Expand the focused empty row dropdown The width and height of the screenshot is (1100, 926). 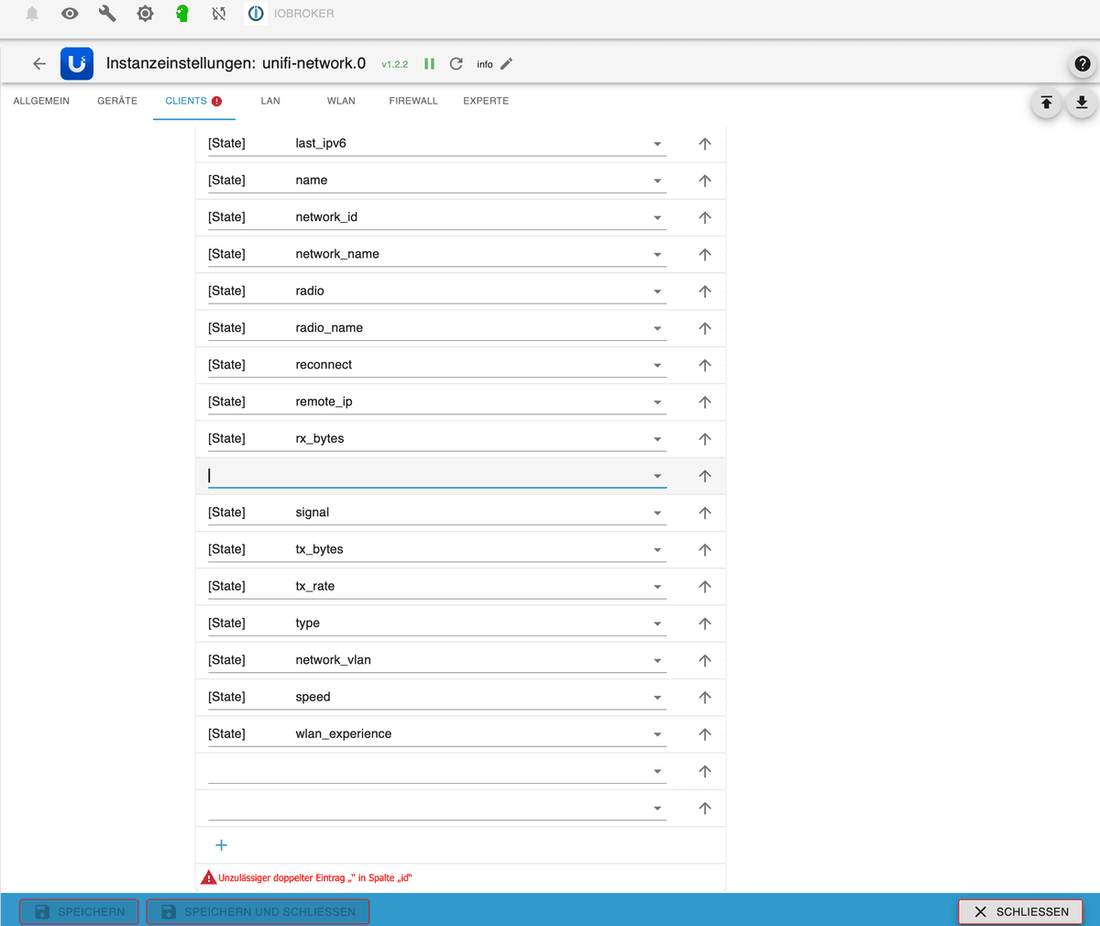click(657, 476)
